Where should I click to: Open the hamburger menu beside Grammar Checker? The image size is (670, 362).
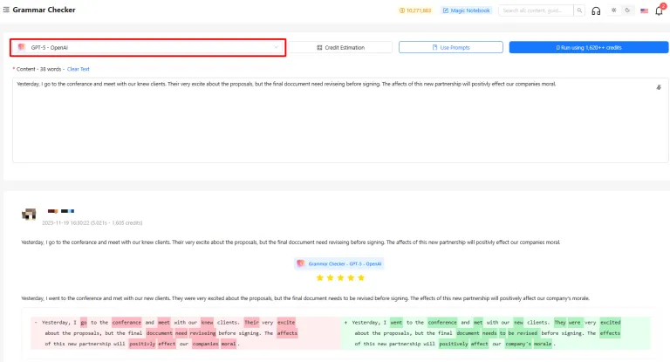[x=6, y=10]
